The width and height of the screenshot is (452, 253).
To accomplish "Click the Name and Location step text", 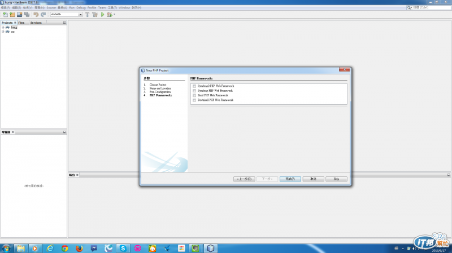I will click(x=160, y=88).
